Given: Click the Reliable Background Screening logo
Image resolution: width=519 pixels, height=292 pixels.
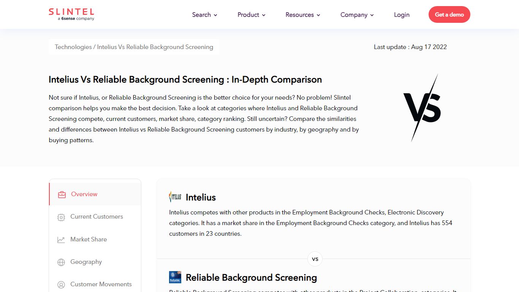Looking at the screenshot, I should [175, 277].
